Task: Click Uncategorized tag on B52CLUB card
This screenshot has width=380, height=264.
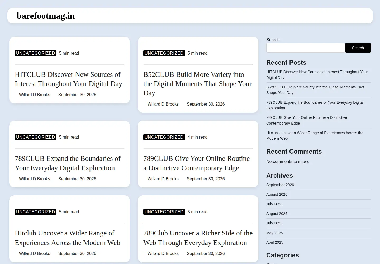Action: 164,53
